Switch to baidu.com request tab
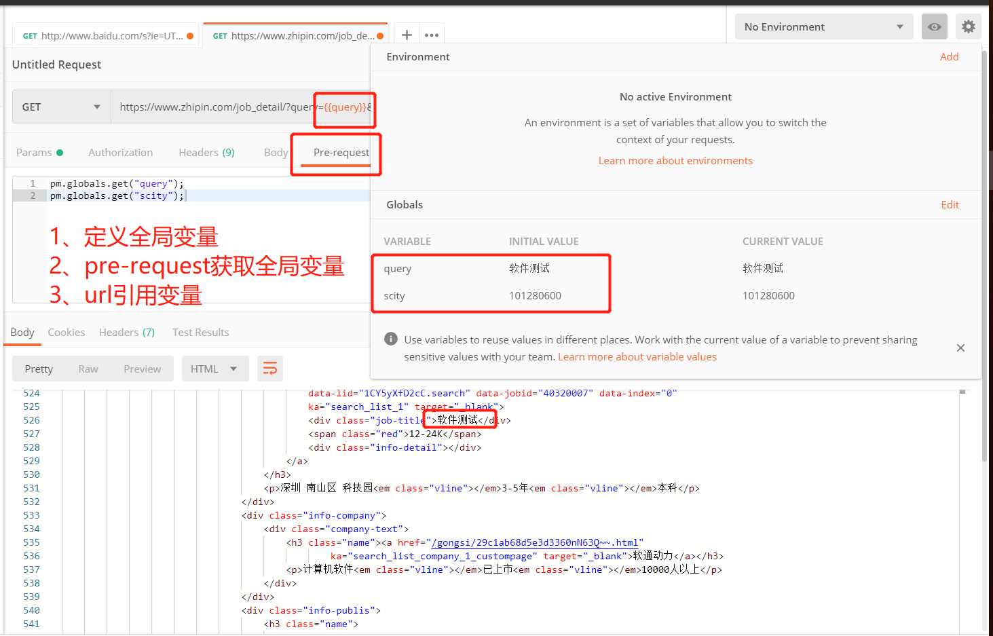The height and width of the screenshot is (636, 993). pos(106,36)
